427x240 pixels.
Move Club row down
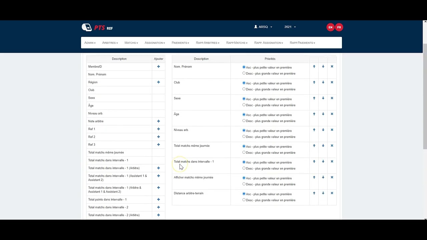323,82
